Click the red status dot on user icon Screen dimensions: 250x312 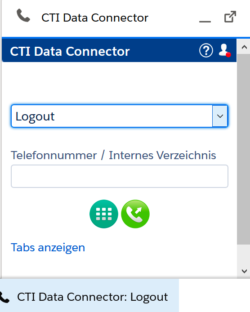coord(228,54)
